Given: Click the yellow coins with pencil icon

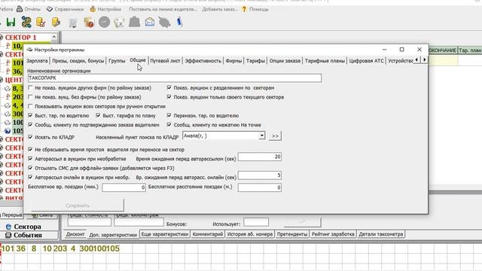Looking at the screenshot, I should tap(56, 22).
